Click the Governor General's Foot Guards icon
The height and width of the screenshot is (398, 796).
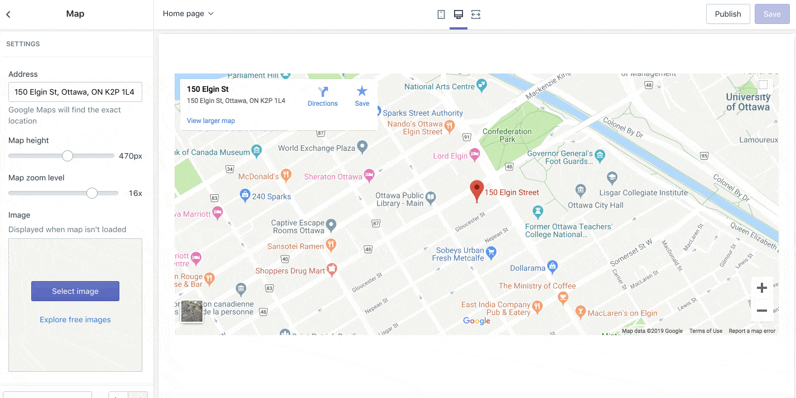coord(600,155)
